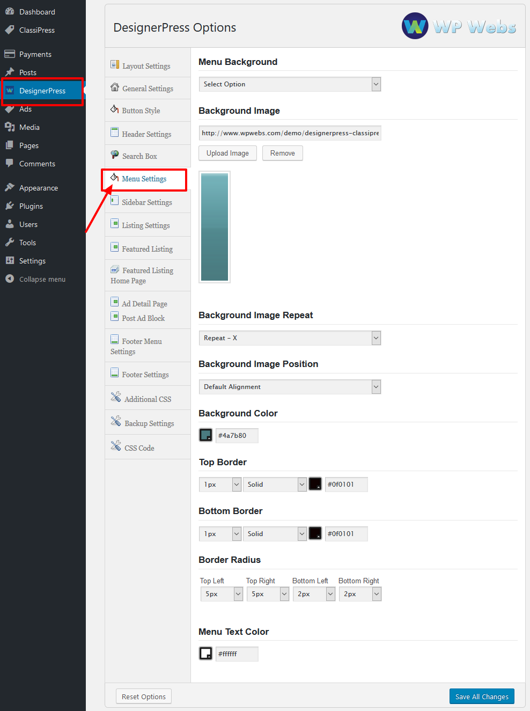Open Footer Menu Settings tab
Screen dimensions: 530x711
coord(148,346)
